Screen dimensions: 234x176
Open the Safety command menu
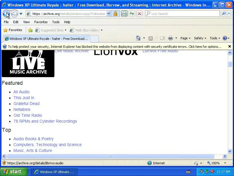(200, 38)
